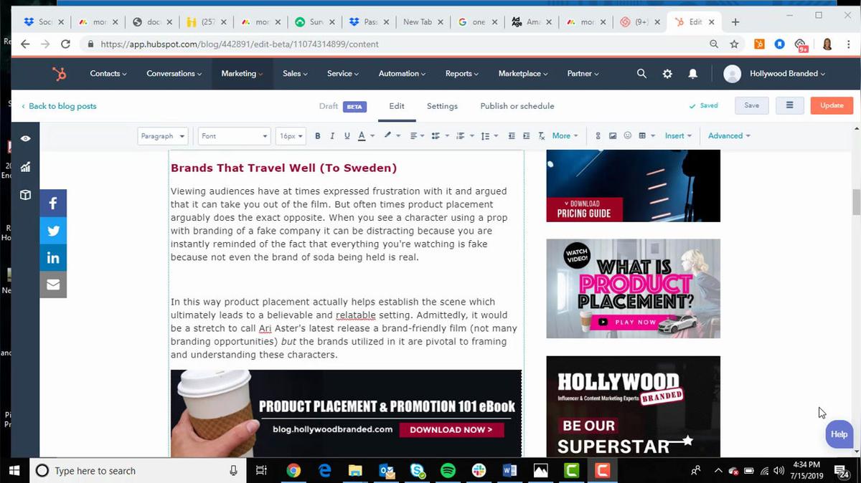Toggle bold formatting in the editor toolbar
The width and height of the screenshot is (861, 483).
click(317, 135)
